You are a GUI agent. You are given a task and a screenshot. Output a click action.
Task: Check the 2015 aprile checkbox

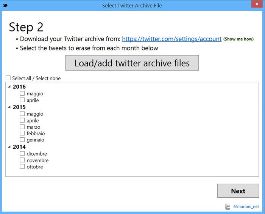[x=22, y=120]
